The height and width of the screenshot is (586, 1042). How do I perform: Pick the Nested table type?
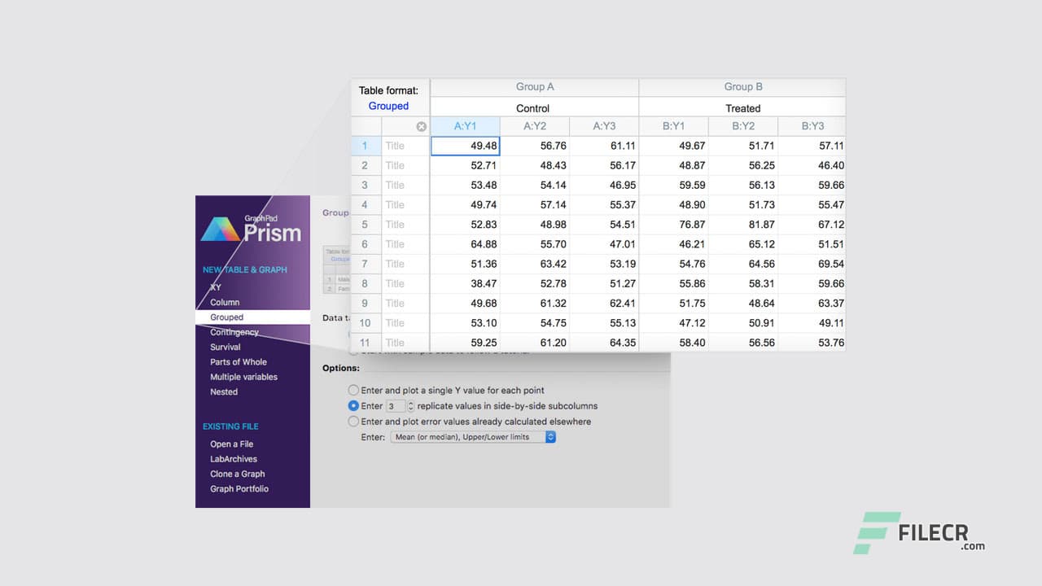coord(224,391)
